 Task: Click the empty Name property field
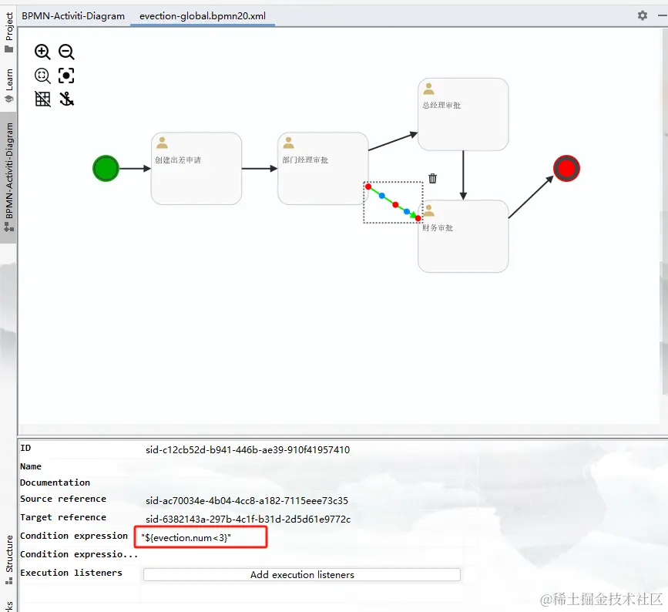[x=303, y=466]
